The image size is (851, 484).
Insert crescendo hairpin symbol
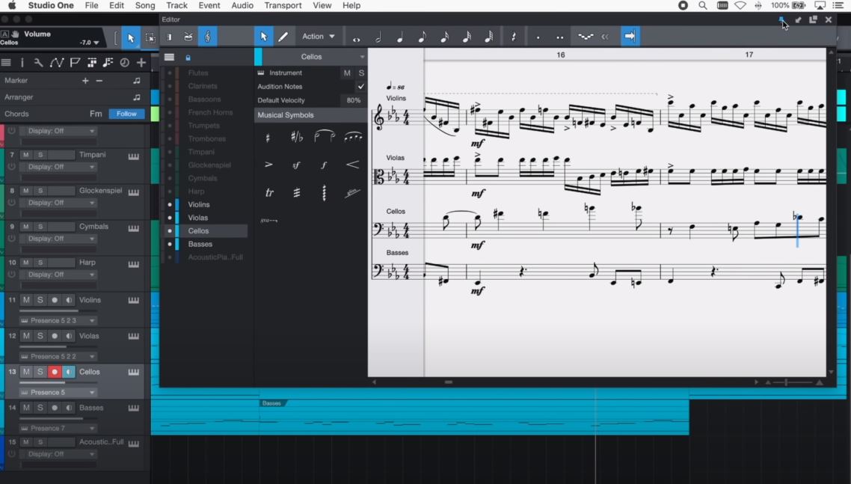353,165
